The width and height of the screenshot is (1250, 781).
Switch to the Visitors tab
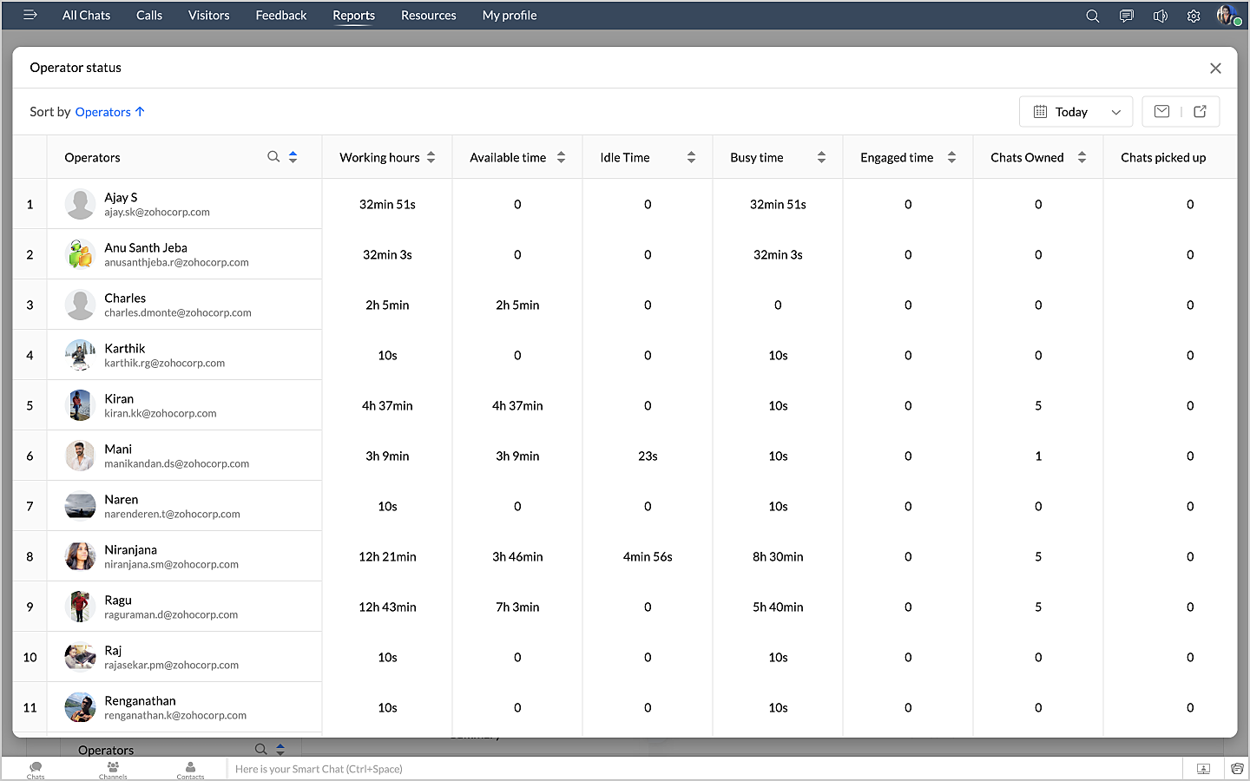[208, 16]
